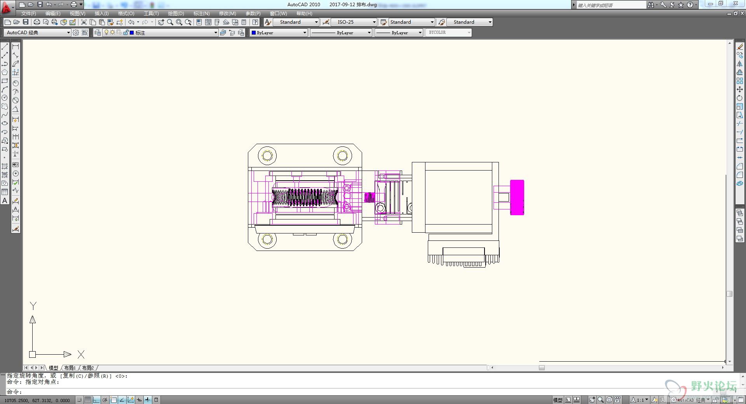Toggle Polar Tracking in status bar
Viewport: 746px width, 404px height.
(105, 400)
